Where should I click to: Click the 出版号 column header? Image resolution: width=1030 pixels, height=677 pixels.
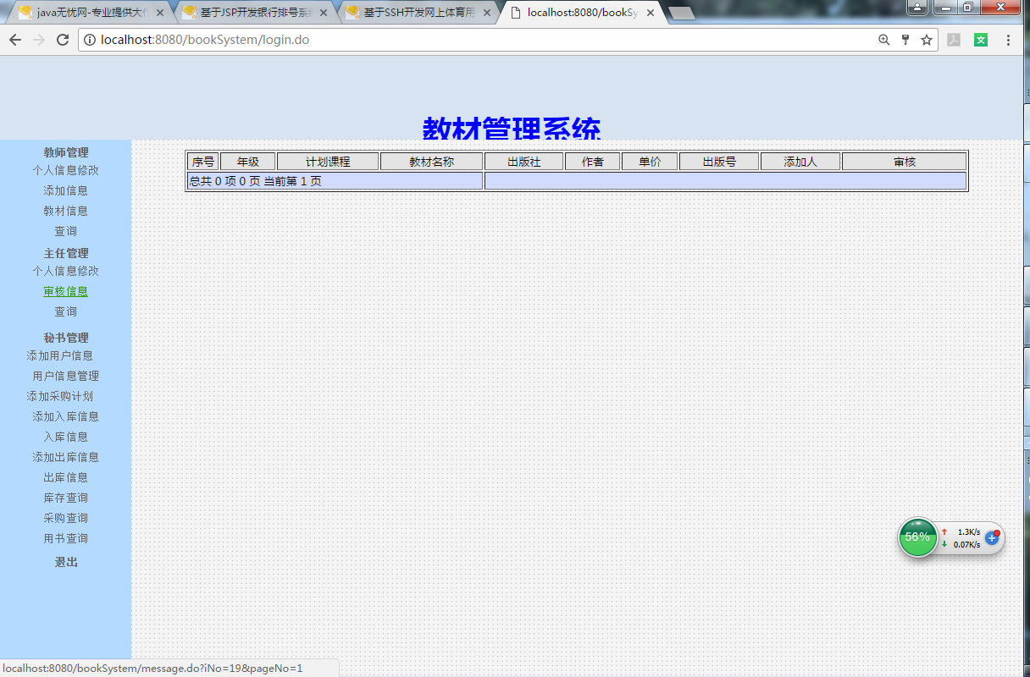[719, 162]
